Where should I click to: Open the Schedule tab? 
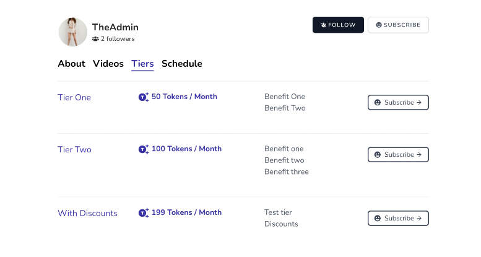[x=182, y=64]
